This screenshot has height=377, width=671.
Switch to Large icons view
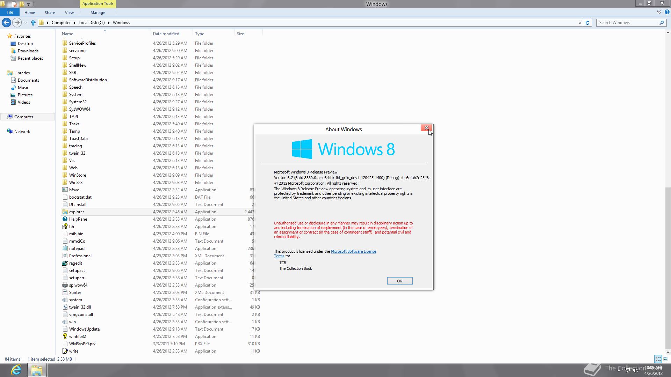[x=666, y=359]
